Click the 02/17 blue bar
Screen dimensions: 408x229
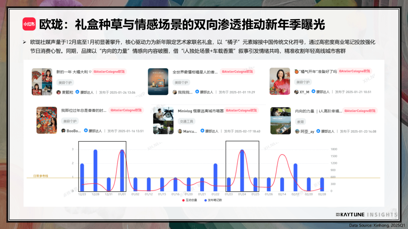coord(295,177)
